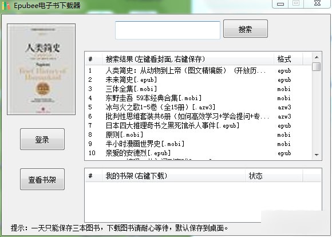Select the 三体全集[.mobi] result row
This screenshot has height=237, width=332.
[x=199, y=89]
